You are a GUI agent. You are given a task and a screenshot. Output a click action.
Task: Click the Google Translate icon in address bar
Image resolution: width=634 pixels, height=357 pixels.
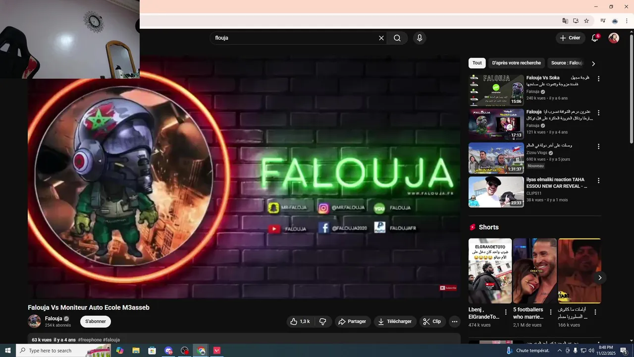pos(565,21)
